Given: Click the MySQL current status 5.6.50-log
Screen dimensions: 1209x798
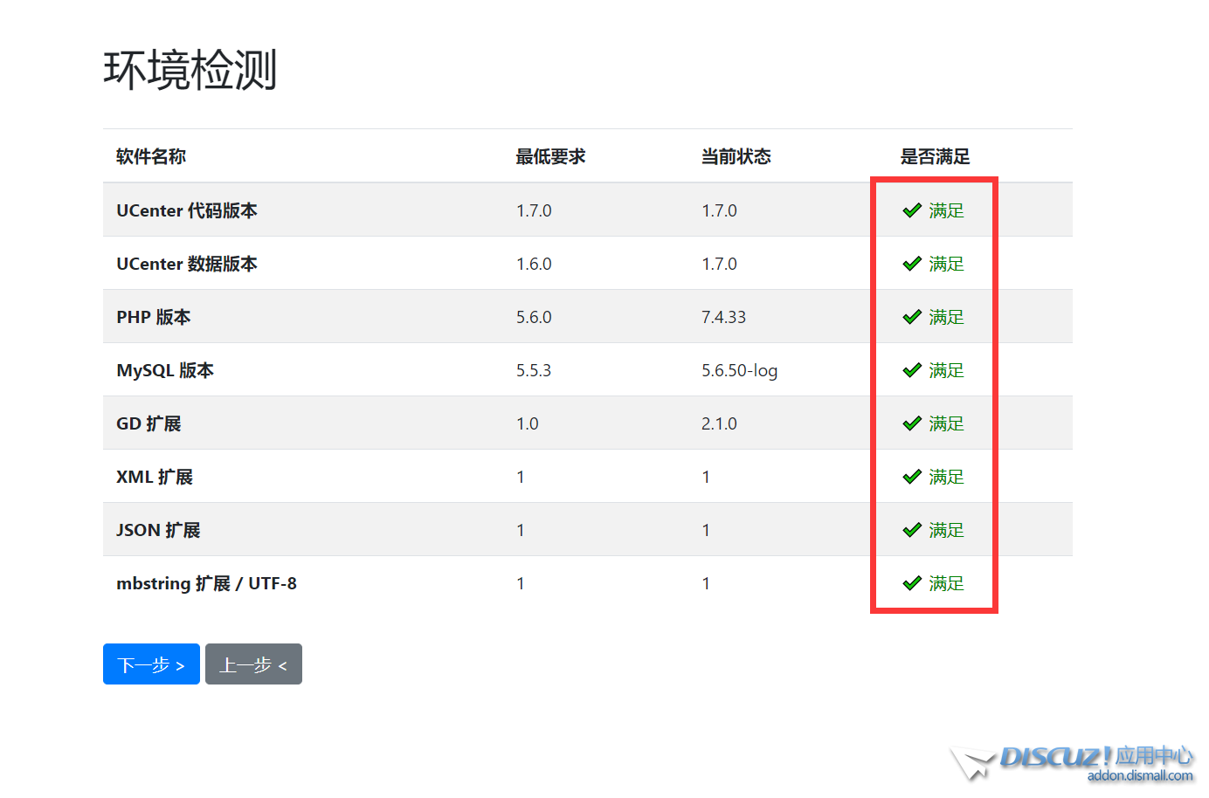Looking at the screenshot, I should (739, 370).
